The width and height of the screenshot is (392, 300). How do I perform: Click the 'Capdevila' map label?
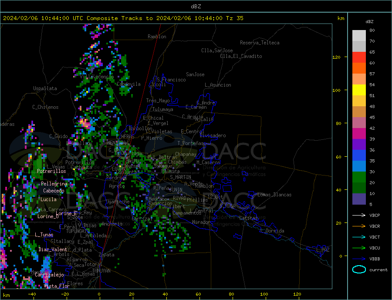tap(128, 84)
